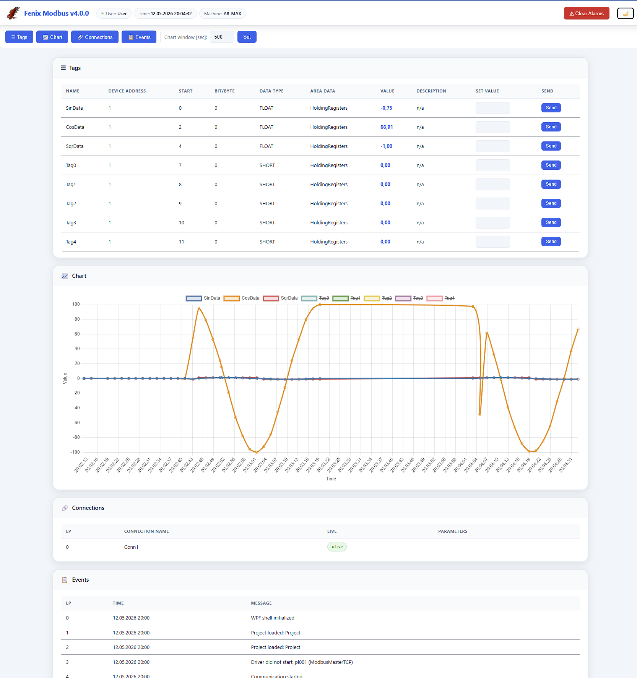The width and height of the screenshot is (637, 678).
Task: Send the value for SqrData
Action: click(x=551, y=146)
